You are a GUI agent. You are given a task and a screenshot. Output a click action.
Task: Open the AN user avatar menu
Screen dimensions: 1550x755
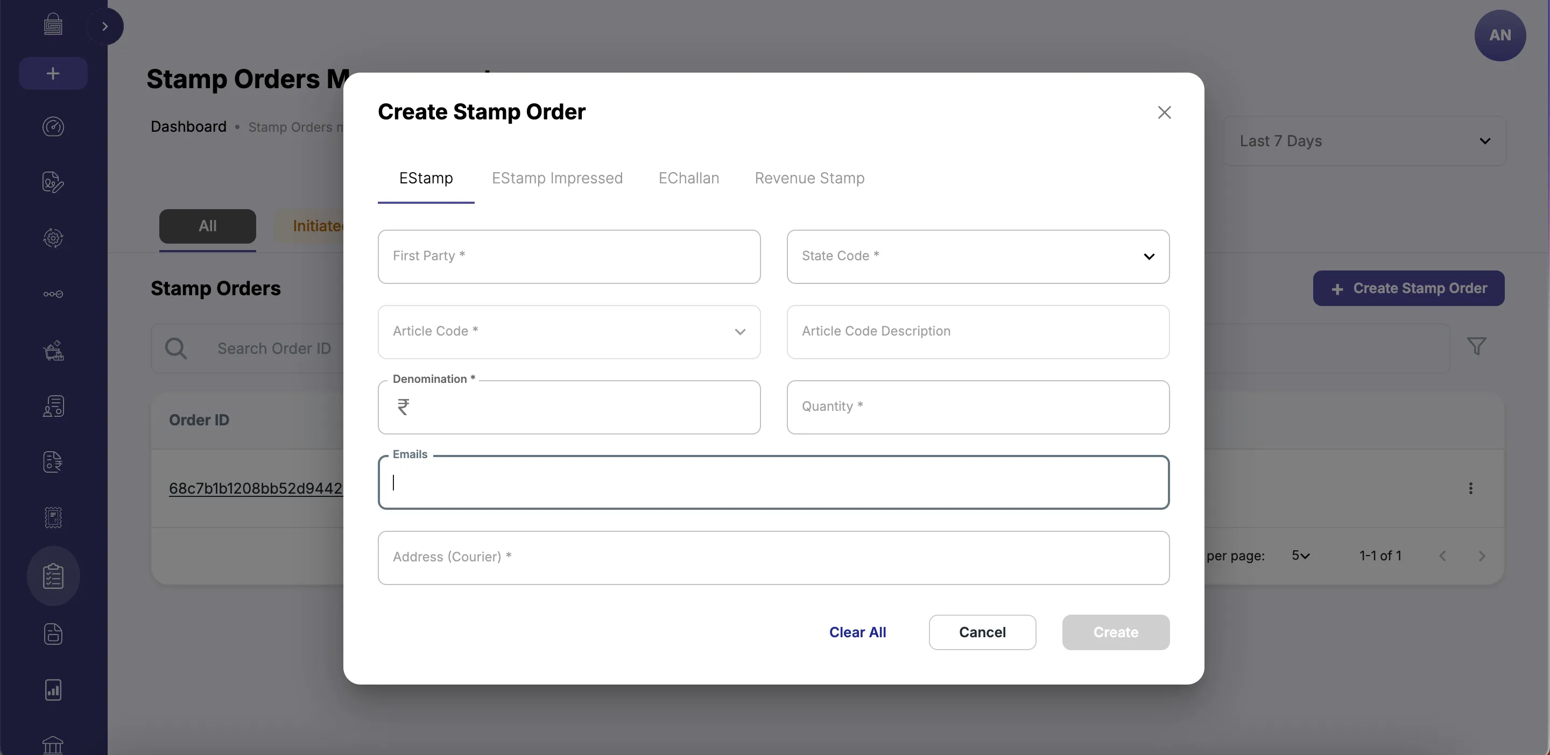(x=1500, y=35)
